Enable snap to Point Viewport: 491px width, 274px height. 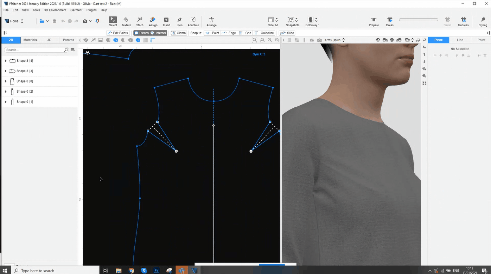coord(212,33)
